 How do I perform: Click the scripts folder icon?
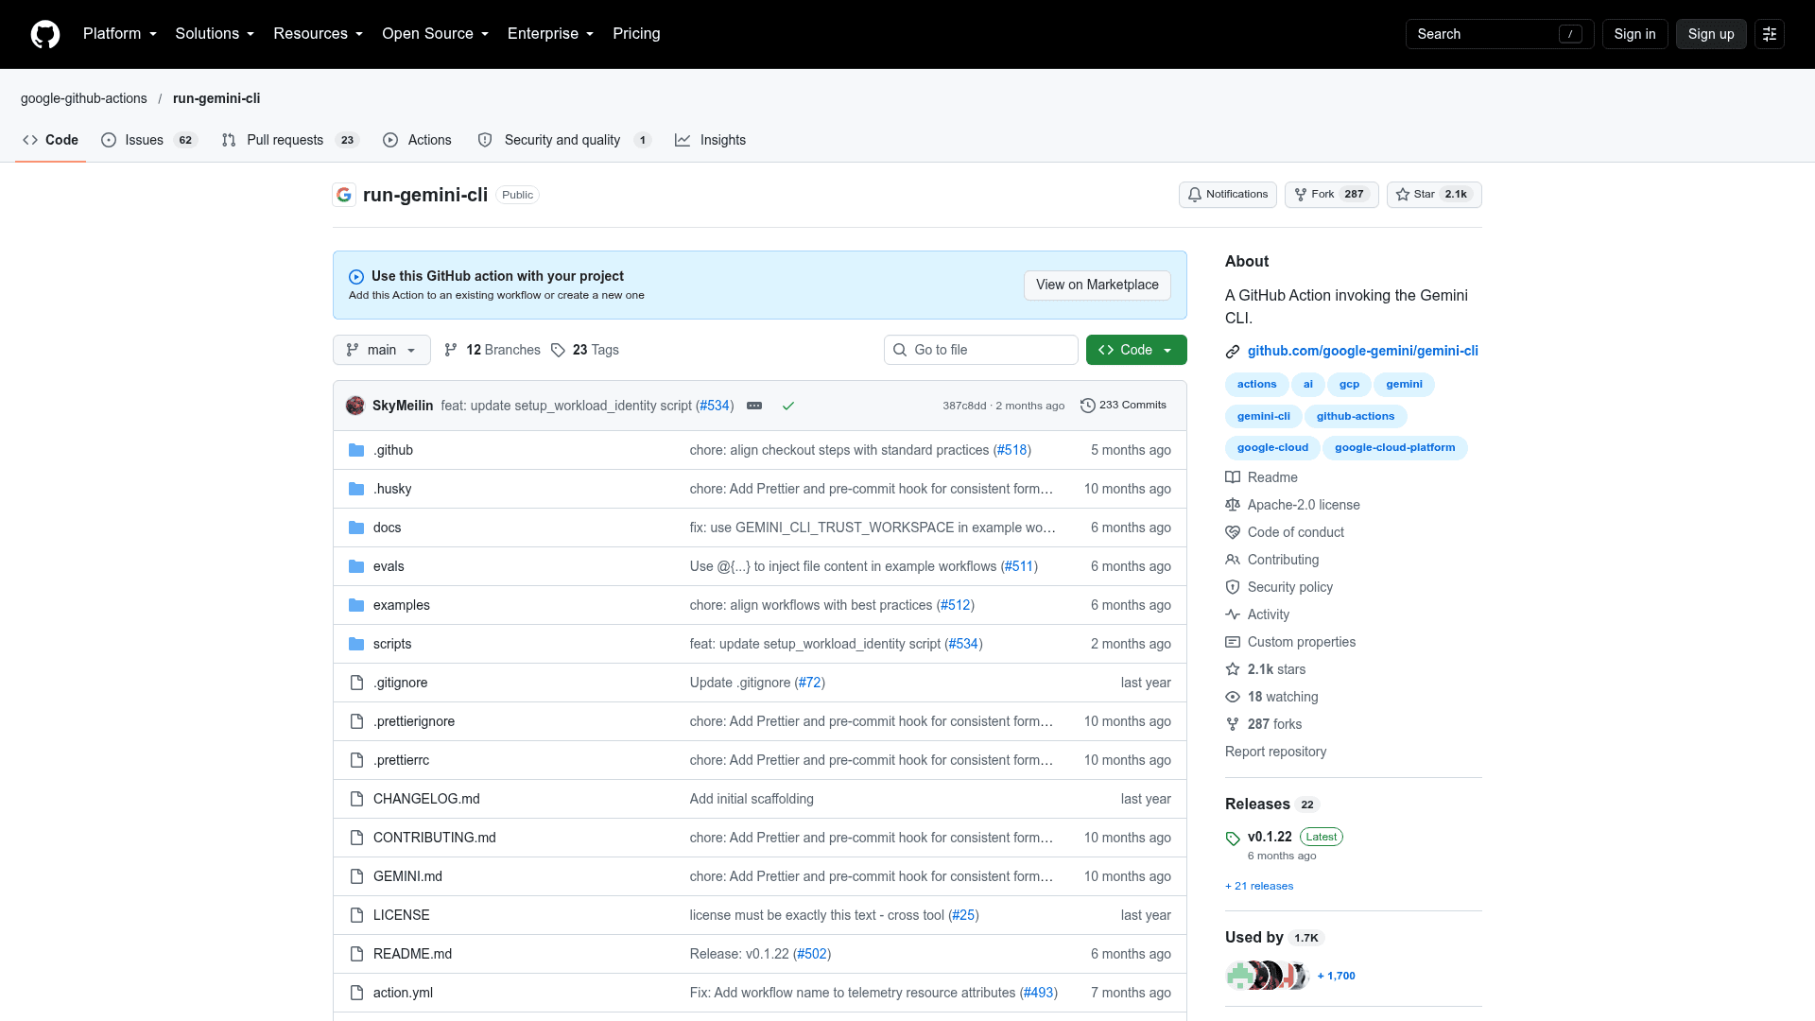[x=356, y=644]
